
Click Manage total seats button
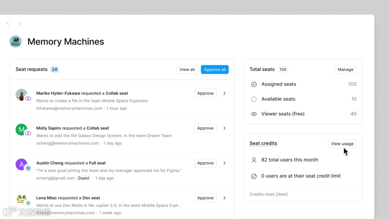pos(345,70)
